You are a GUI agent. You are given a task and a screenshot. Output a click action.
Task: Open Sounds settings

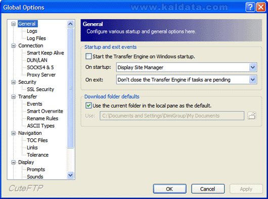(35, 177)
